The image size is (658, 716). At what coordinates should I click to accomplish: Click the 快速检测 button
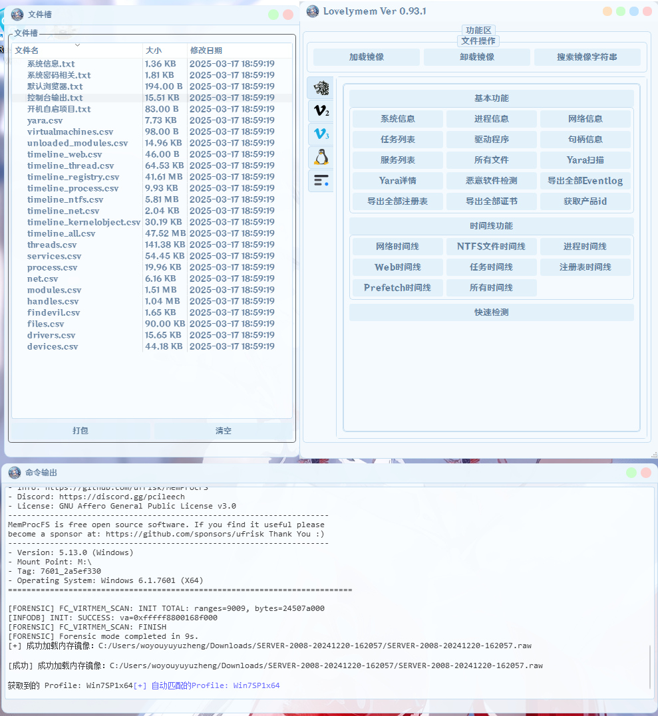tap(491, 312)
